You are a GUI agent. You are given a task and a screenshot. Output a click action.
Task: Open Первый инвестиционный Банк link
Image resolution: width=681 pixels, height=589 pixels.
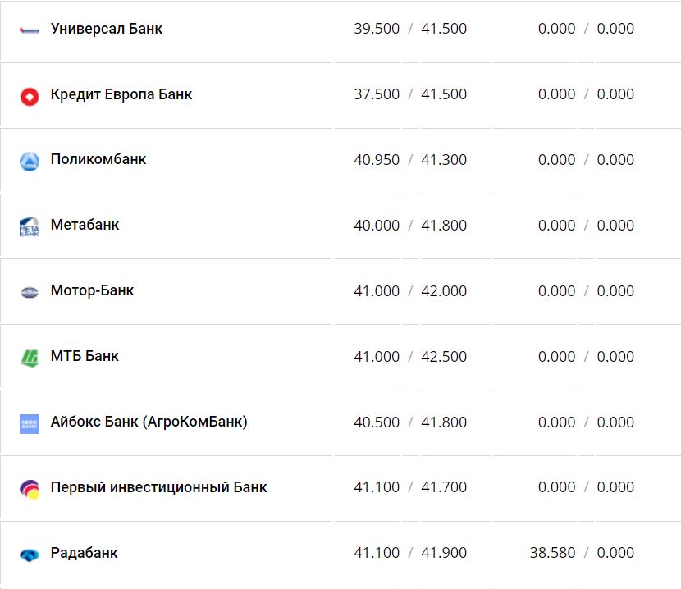(158, 487)
